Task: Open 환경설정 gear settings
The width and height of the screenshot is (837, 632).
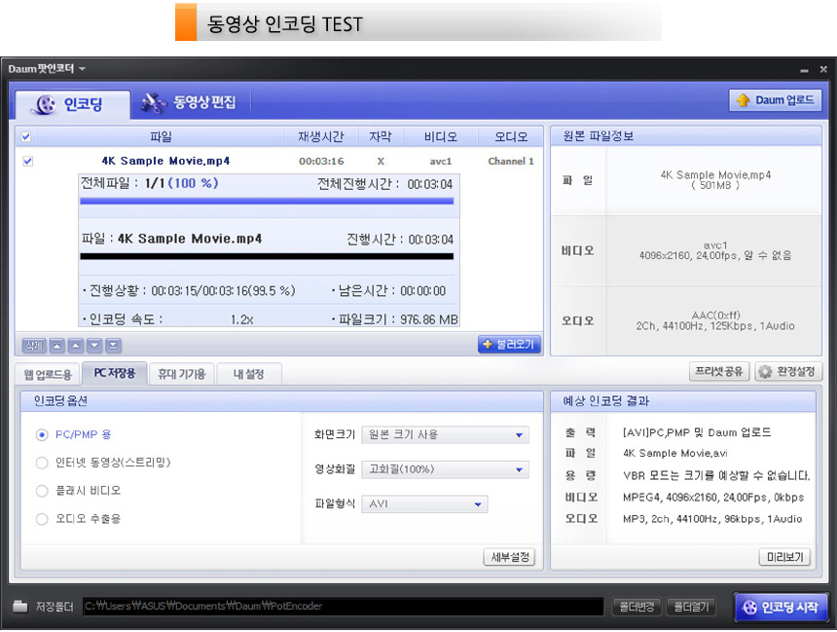Action: pyautogui.click(x=788, y=372)
